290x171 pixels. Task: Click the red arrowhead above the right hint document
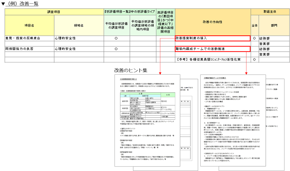(x=246, y=73)
